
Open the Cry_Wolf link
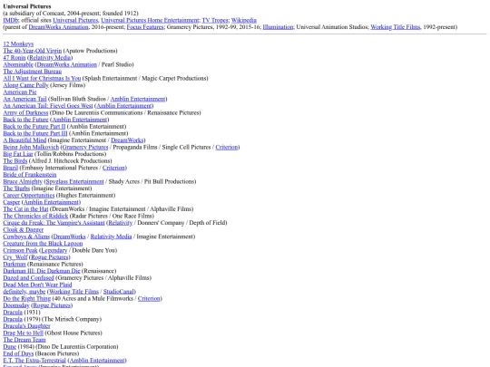pos(15,256)
